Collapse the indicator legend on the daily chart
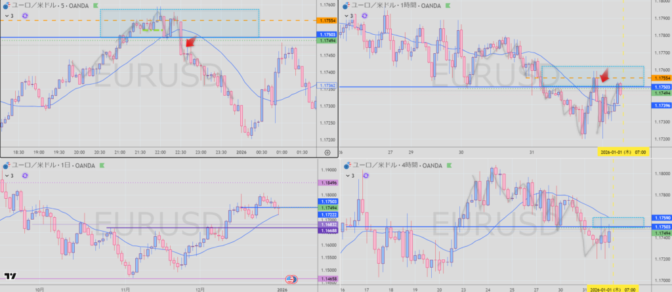672x292 pixels. click(6, 176)
